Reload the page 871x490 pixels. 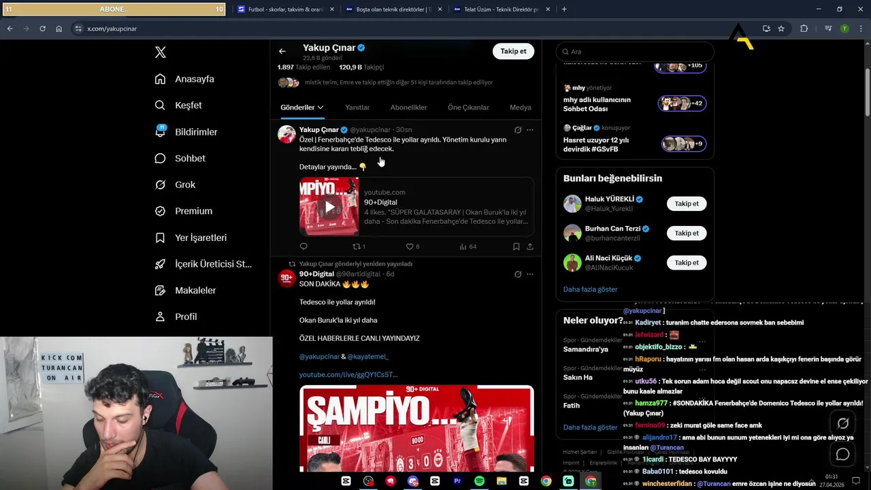tap(42, 29)
